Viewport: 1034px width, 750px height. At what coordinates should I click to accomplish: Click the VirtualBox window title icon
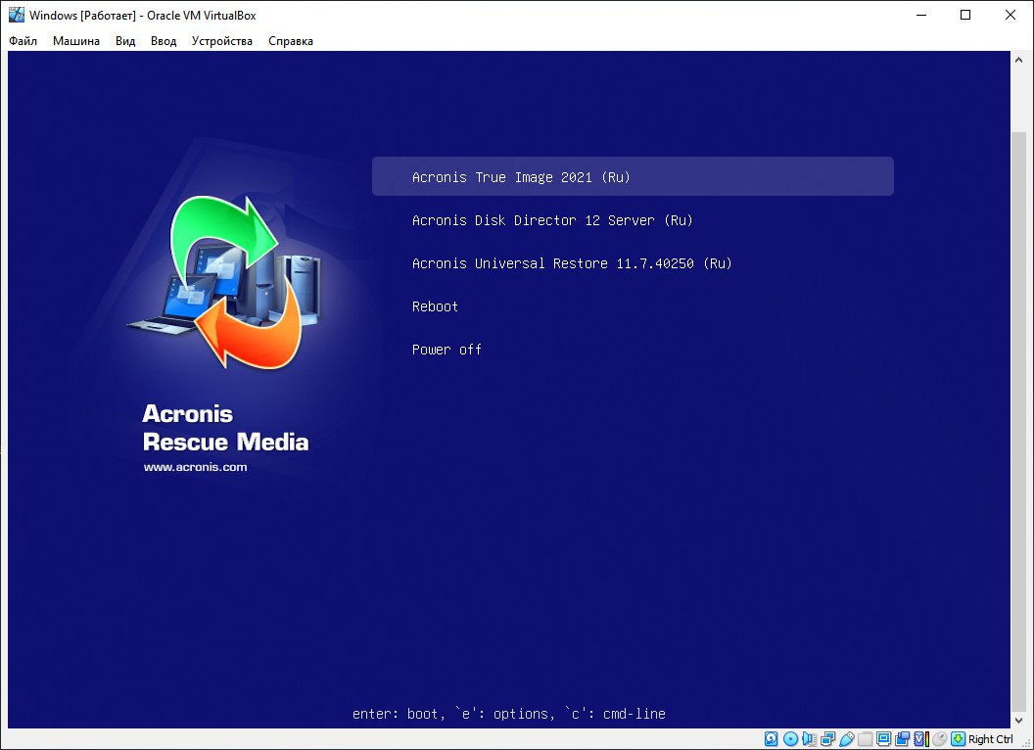(x=16, y=15)
